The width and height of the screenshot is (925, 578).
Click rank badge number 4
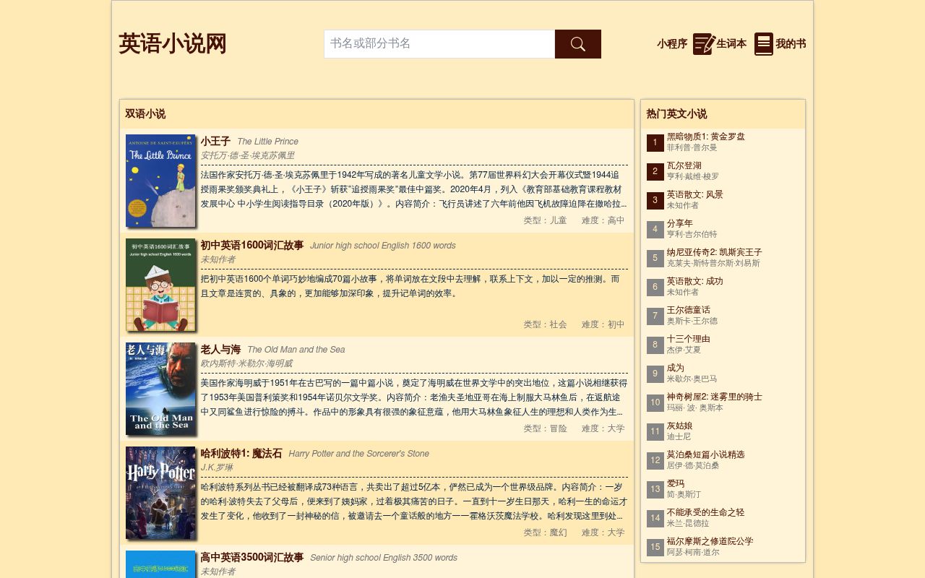(x=655, y=230)
